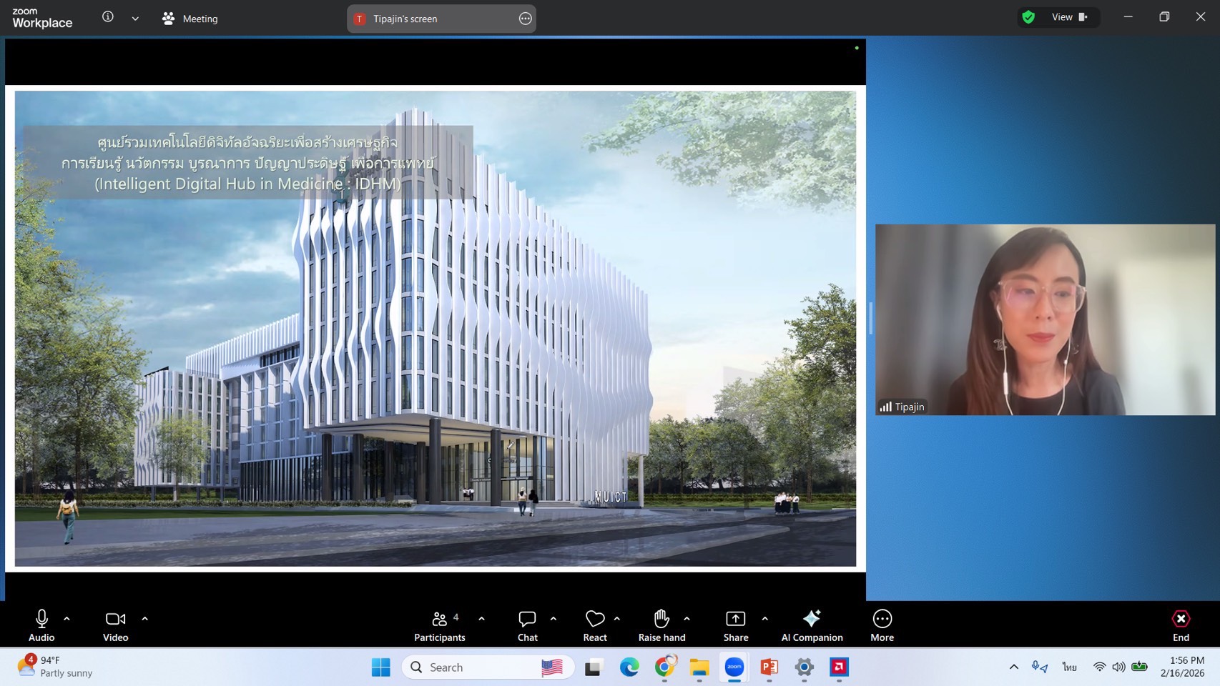Click the meeting info icon
The width and height of the screenshot is (1220, 686).
click(x=108, y=17)
